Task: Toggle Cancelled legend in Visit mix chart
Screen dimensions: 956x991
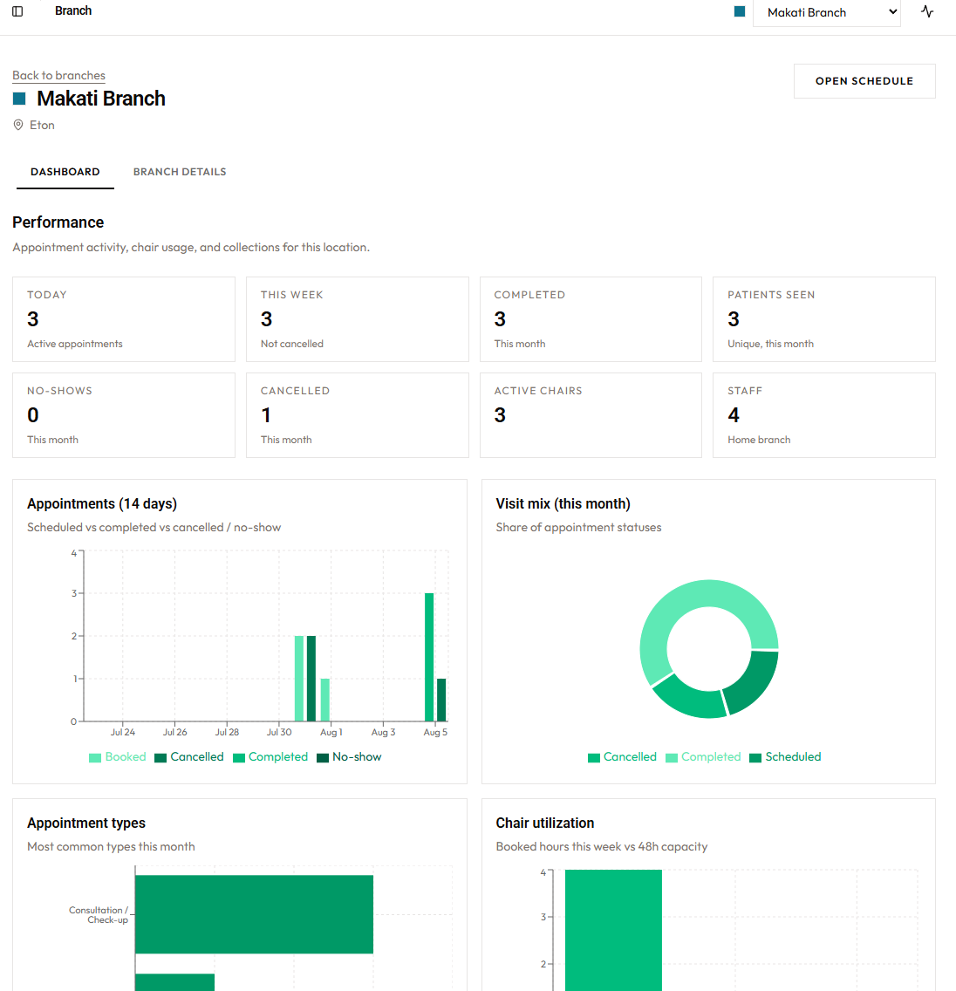Action: point(622,757)
